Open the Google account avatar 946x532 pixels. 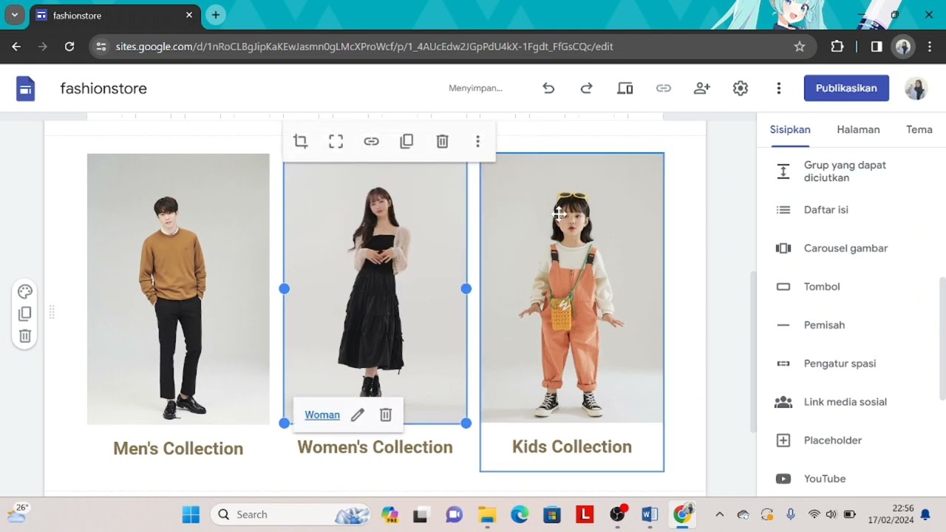(x=916, y=89)
